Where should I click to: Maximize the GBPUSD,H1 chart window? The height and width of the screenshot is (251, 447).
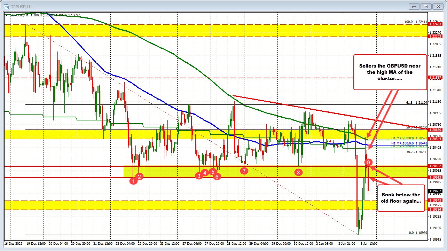click(425, 6)
